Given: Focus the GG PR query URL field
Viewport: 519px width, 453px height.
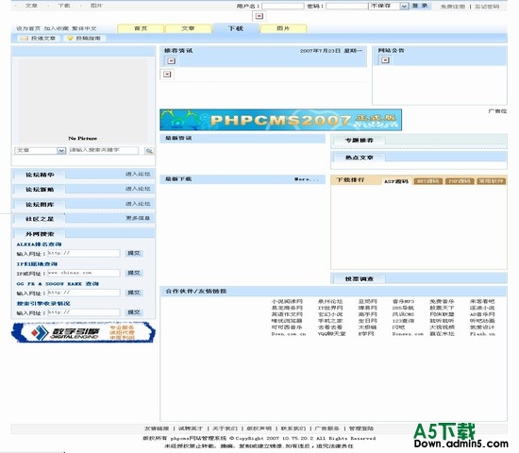Looking at the screenshot, I should coord(83,293).
